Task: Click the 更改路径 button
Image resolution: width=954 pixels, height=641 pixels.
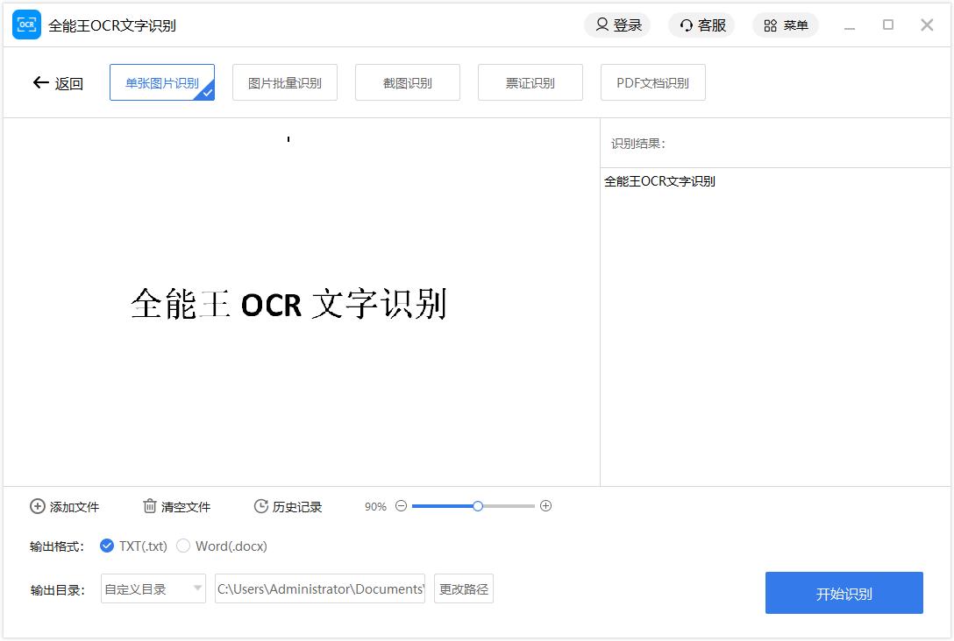Action: (x=464, y=589)
